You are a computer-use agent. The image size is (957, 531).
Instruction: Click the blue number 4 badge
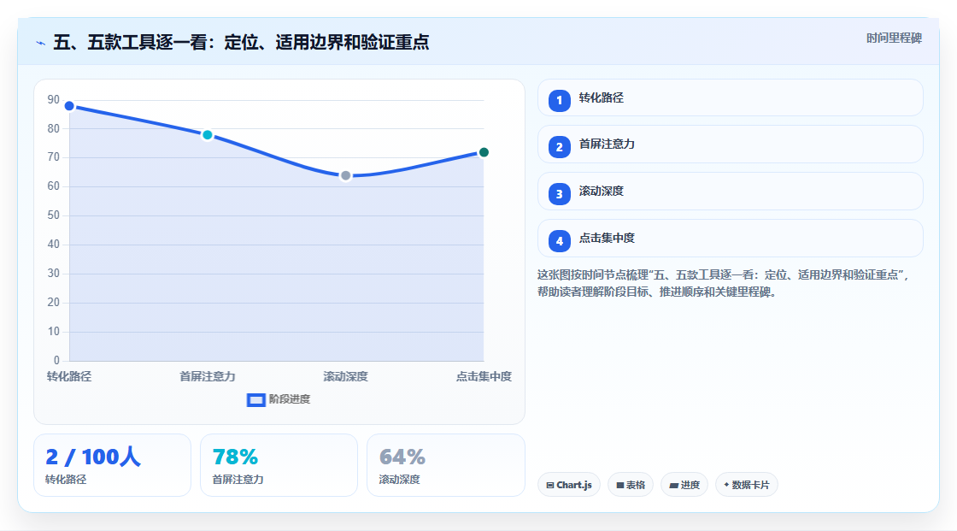click(559, 241)
